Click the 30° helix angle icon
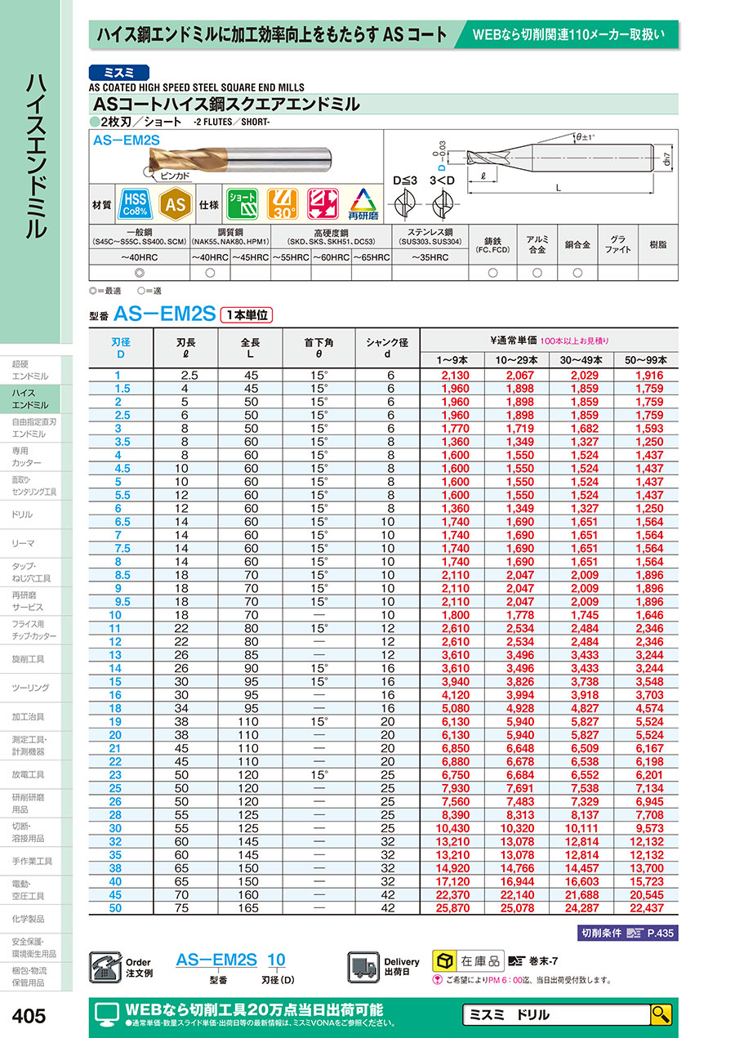Image resolution: width=735 pixels, height=1038 pixels. pyautogui.click(x=282, y=204)
